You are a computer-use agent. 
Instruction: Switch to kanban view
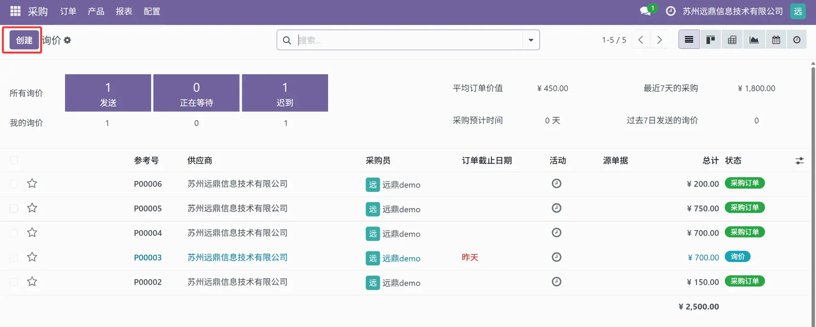click(711, 40)
